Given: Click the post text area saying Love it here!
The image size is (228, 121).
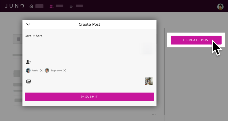Looking at the screenshot, I should [x=89, y=44].
